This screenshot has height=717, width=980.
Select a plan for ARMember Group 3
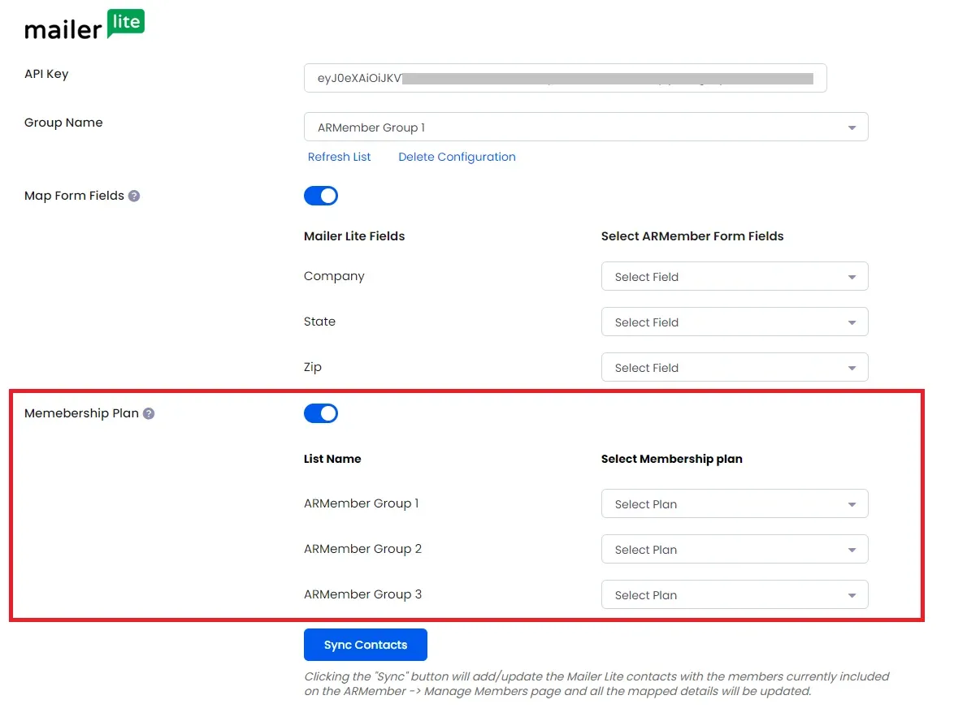point(735,595)
